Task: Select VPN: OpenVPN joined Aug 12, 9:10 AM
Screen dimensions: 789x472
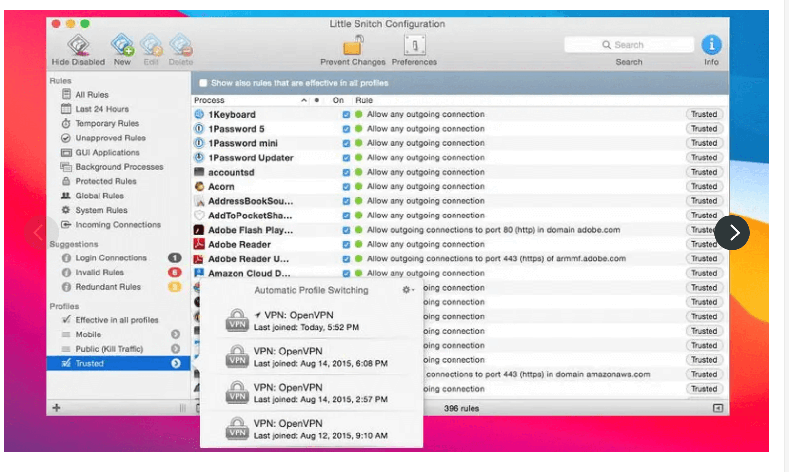Action: pos(312,429)
